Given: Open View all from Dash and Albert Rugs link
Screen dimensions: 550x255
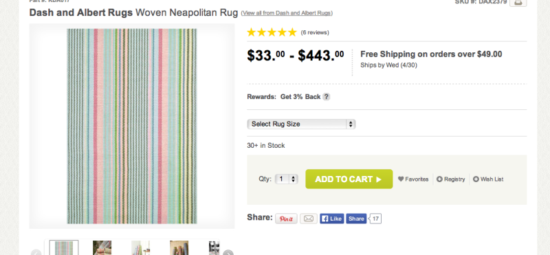Looking at the screenshot, I should 287,13.
